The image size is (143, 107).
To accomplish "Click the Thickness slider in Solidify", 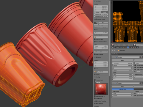I will (x=123, y=63).
